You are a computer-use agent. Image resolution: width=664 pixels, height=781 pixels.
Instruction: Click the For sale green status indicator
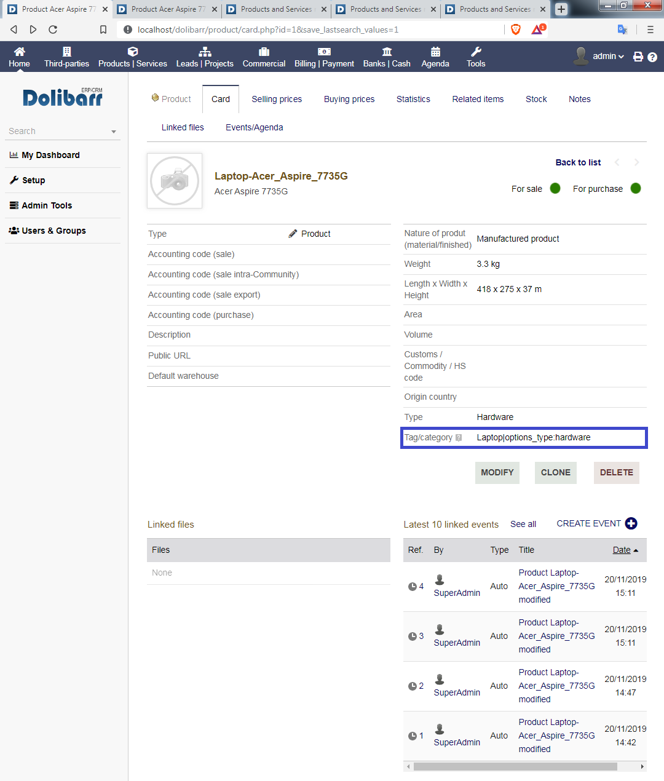555,188
